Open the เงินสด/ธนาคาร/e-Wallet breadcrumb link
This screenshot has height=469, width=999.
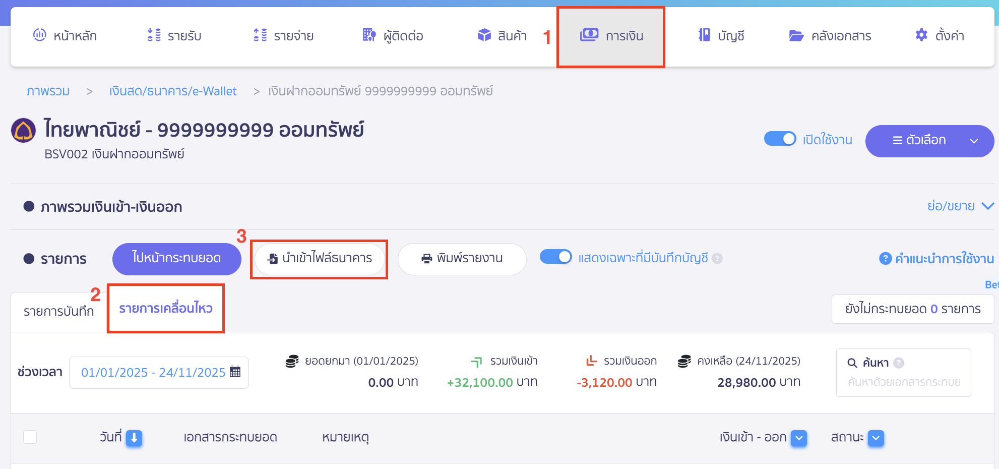[x=173, y=91]
